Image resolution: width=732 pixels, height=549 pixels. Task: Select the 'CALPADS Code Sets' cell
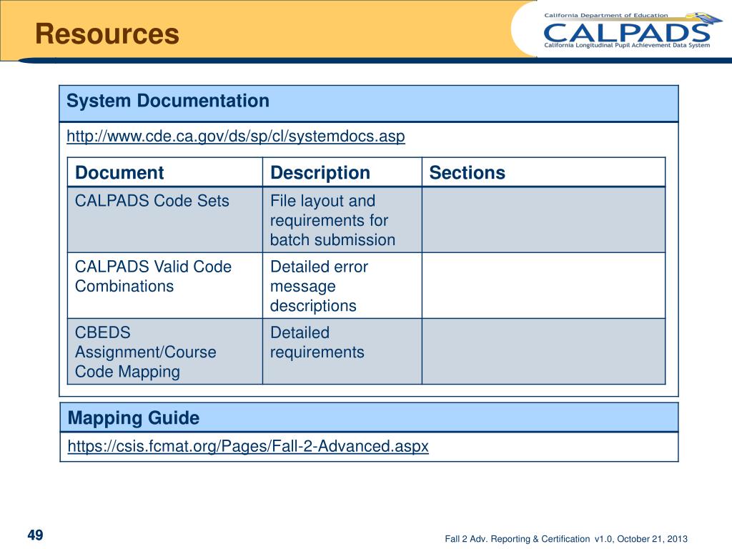165,220
